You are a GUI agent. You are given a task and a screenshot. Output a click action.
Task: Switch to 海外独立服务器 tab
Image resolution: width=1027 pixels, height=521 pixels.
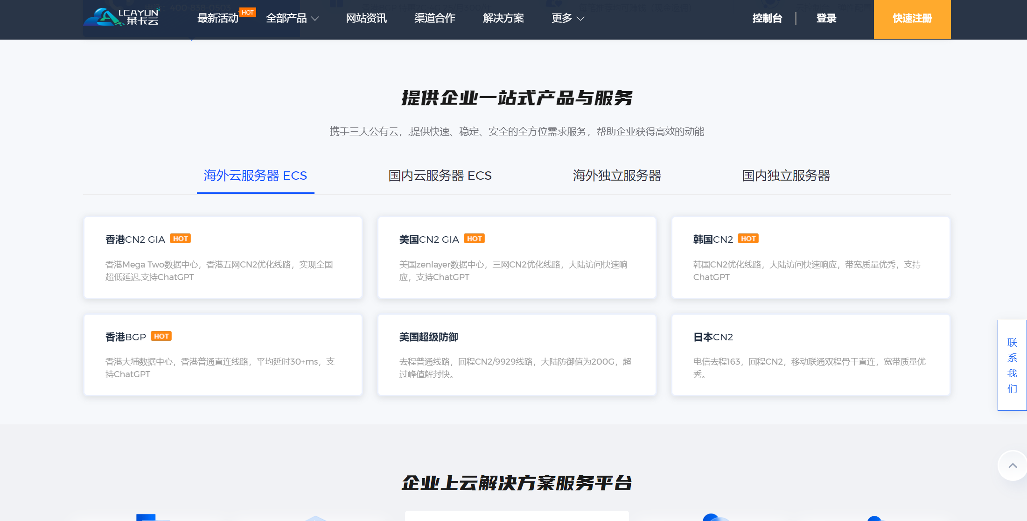(616, 176)
